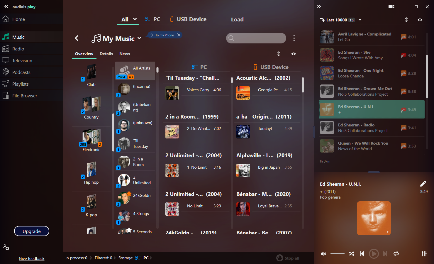434x264 pixels.
Task: Mute the player volume speaker icon
Action: 323,254
